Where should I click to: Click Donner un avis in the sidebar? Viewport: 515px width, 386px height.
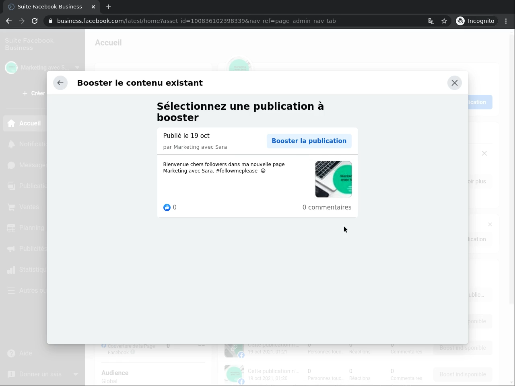click(x=40, y=374)
